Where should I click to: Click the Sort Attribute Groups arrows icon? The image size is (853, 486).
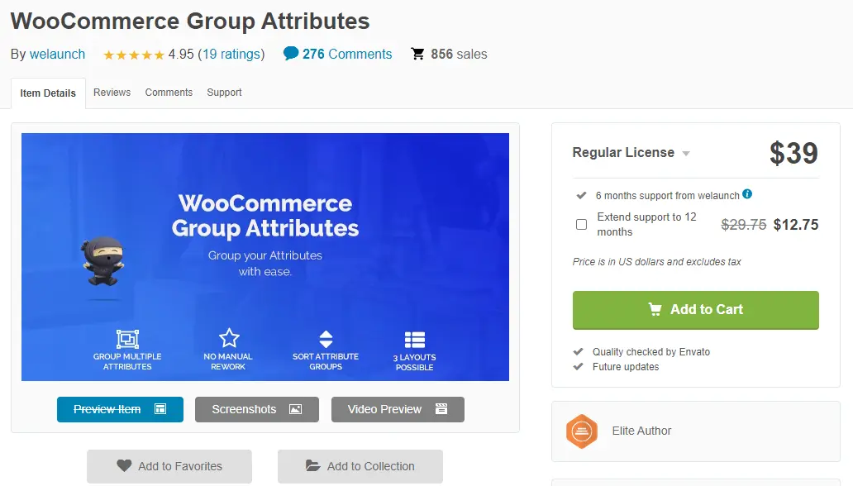(x=326, y=339)
